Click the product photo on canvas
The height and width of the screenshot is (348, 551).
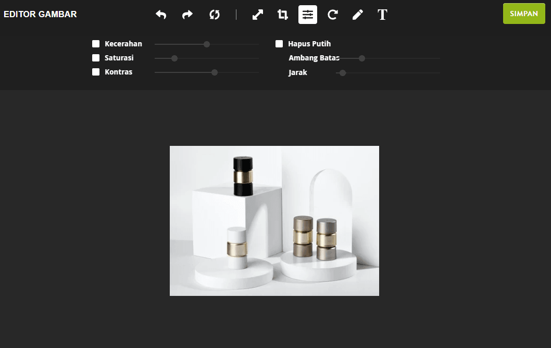point(274,221)
